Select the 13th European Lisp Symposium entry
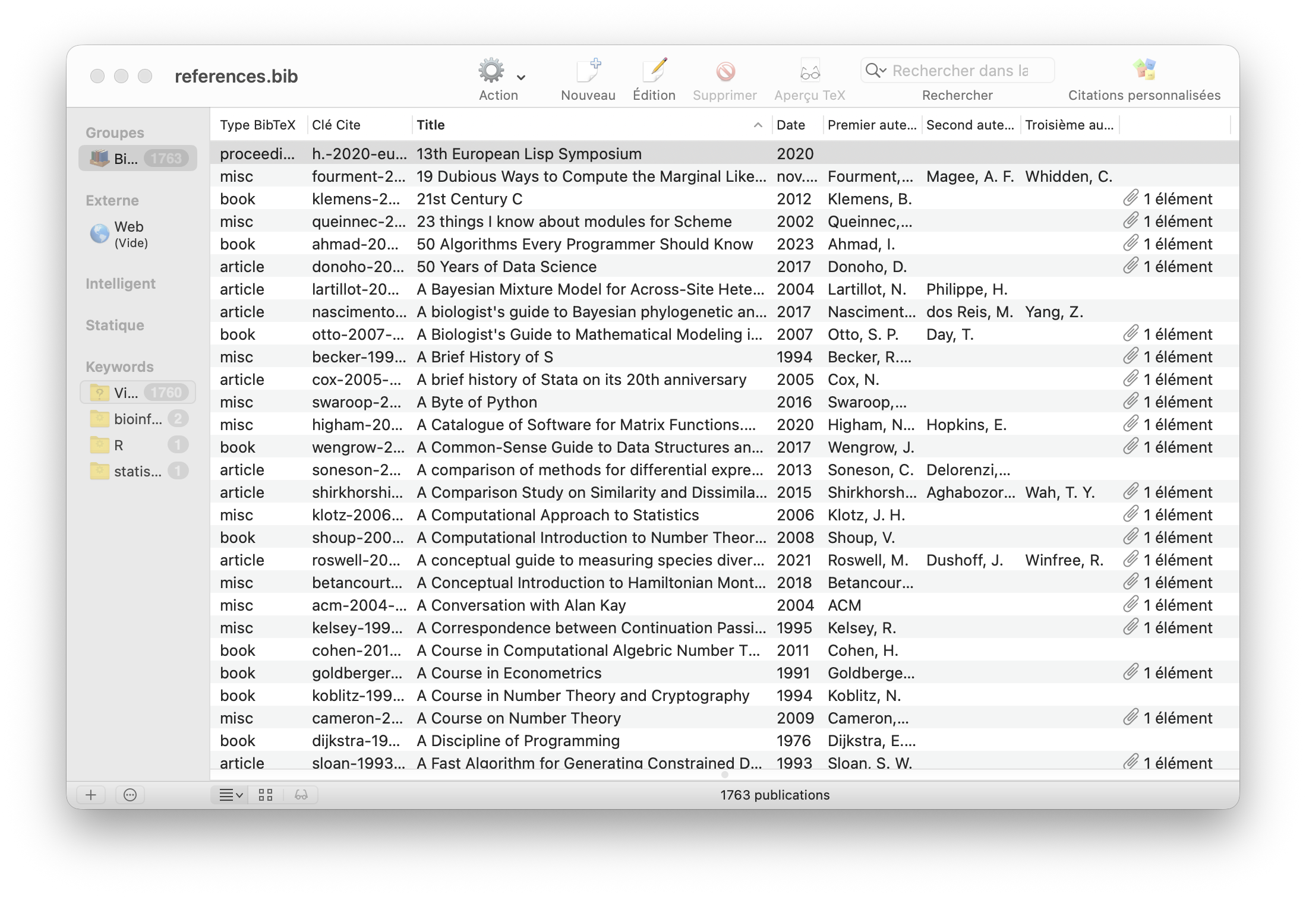1306x897 pixels. (x=724, y=154)
